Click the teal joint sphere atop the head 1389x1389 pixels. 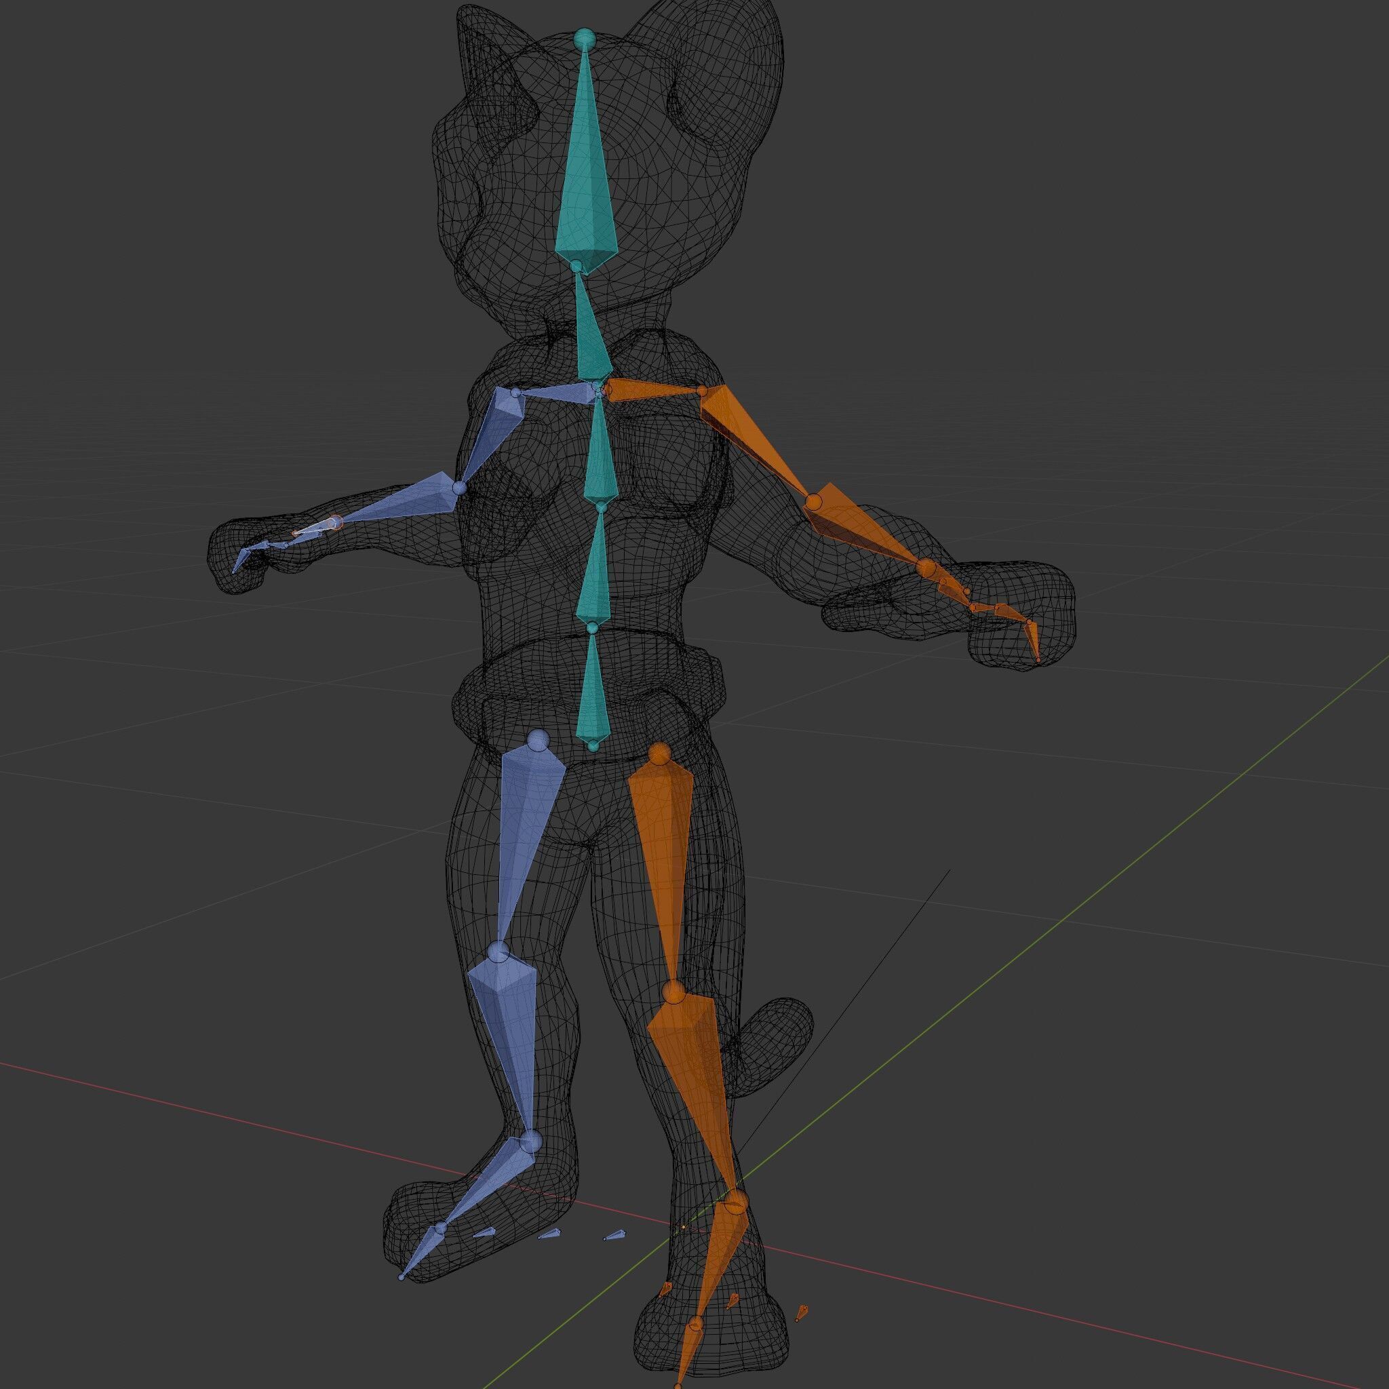[585, 39]
